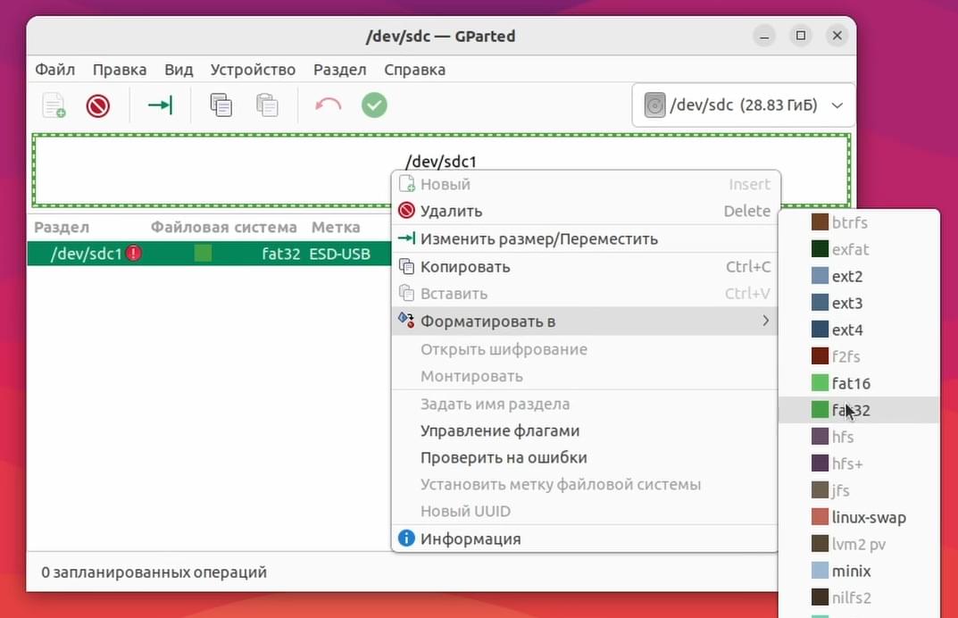Format partition as ext4
958x618 pixels.
pyautogui.click(x=859, y=330)
